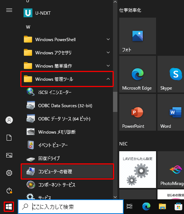Open the Pictures sidebar icon
Viewport: 184px width, 214px height.
tap(9, 155)
